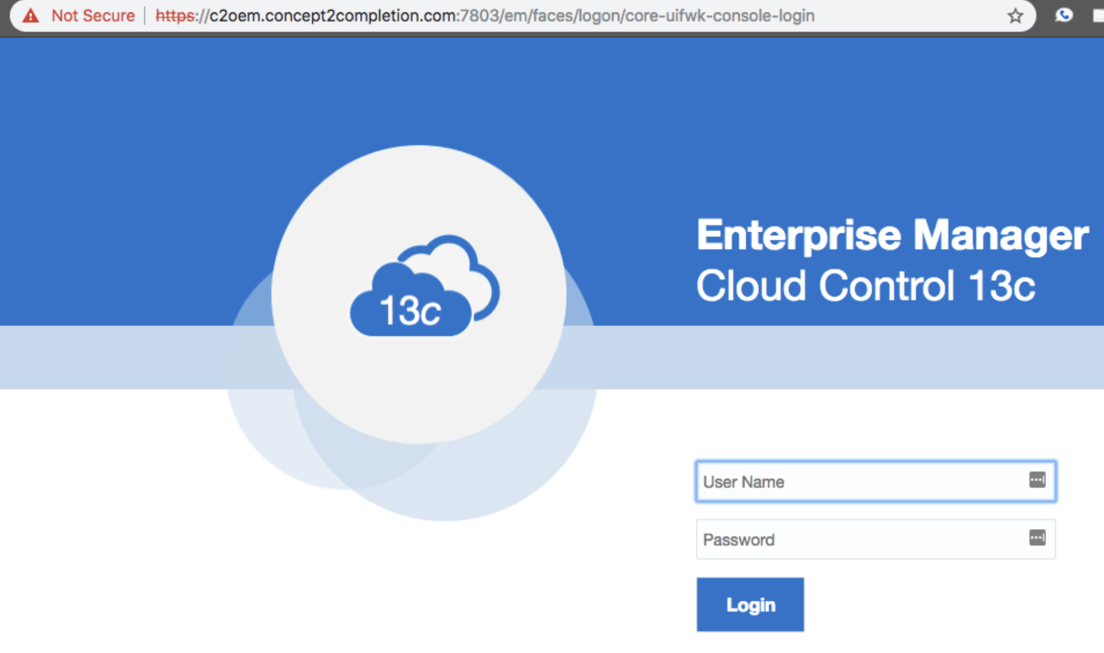The image size is (1104, 653).
Task: Click the 13c cloud logo
Action: point(425,286)
